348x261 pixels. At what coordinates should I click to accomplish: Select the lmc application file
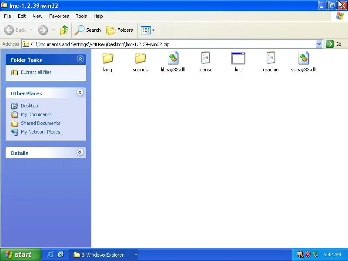point(238,62)
